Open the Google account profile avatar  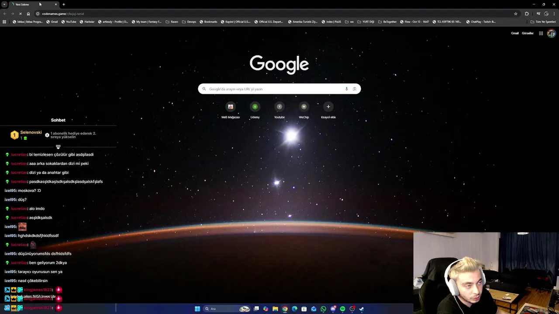coord(551,33)
